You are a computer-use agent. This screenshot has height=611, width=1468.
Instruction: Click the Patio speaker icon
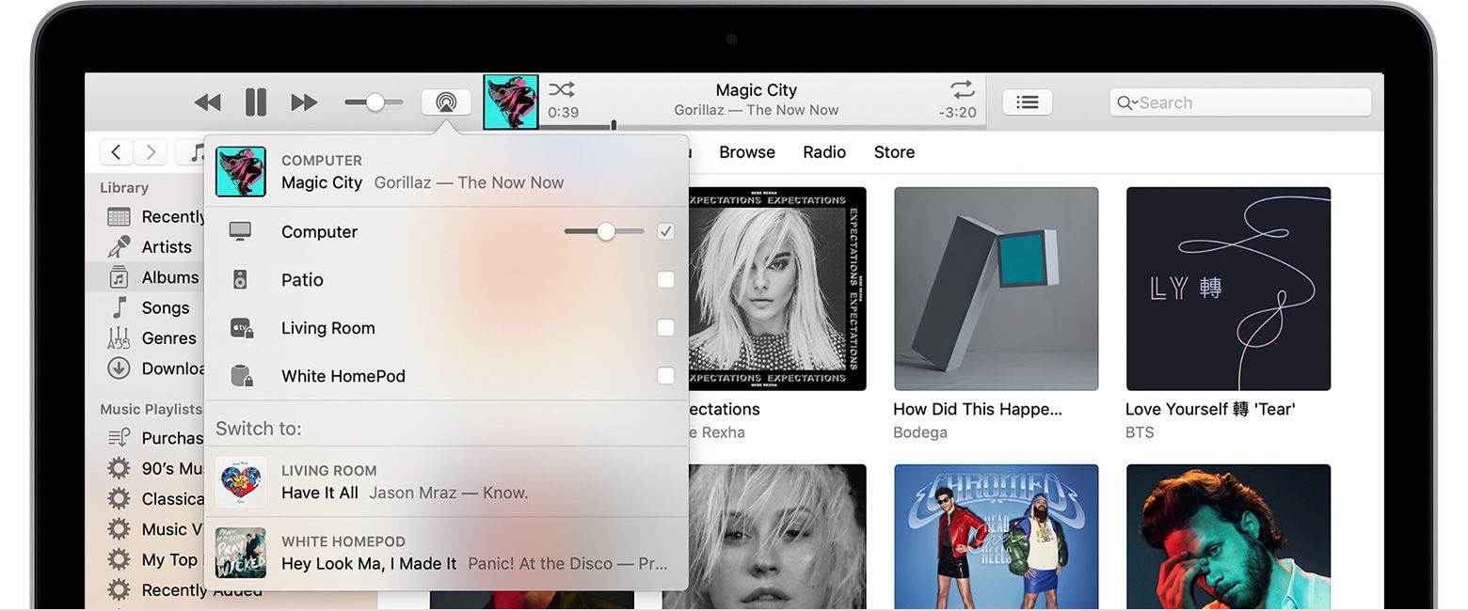pyautogui.click(x=240, y=279)
